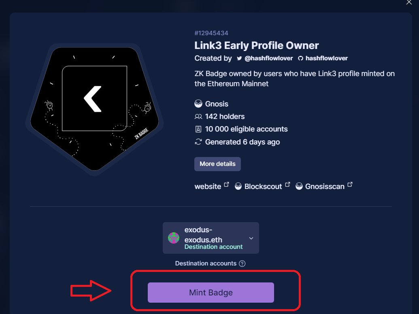The image size is (419, 314).
Task: Click the GitHub icon beside hashflowlover
Action: (x=300, y=58)
